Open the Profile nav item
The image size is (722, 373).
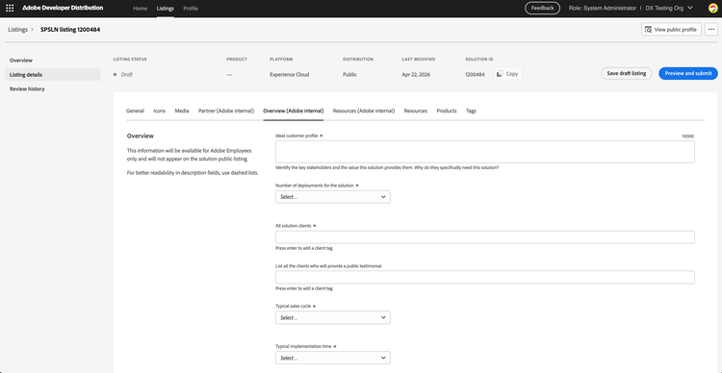pos(191,9)
